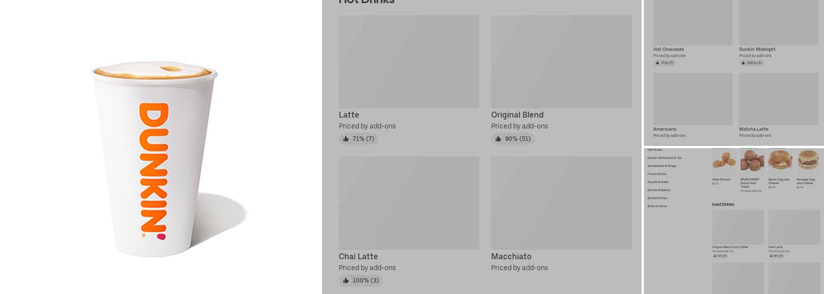824x294 pixels.
Task: Open the Dunkin' Refreshers & Tea category
Action: (x=664, y=158)
